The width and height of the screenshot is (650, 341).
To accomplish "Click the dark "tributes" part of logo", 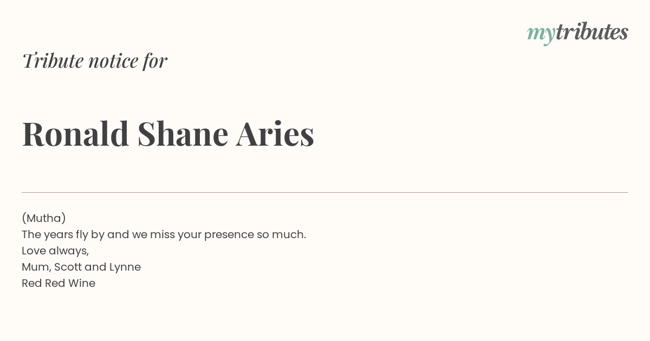I will [x=591, y=31].
